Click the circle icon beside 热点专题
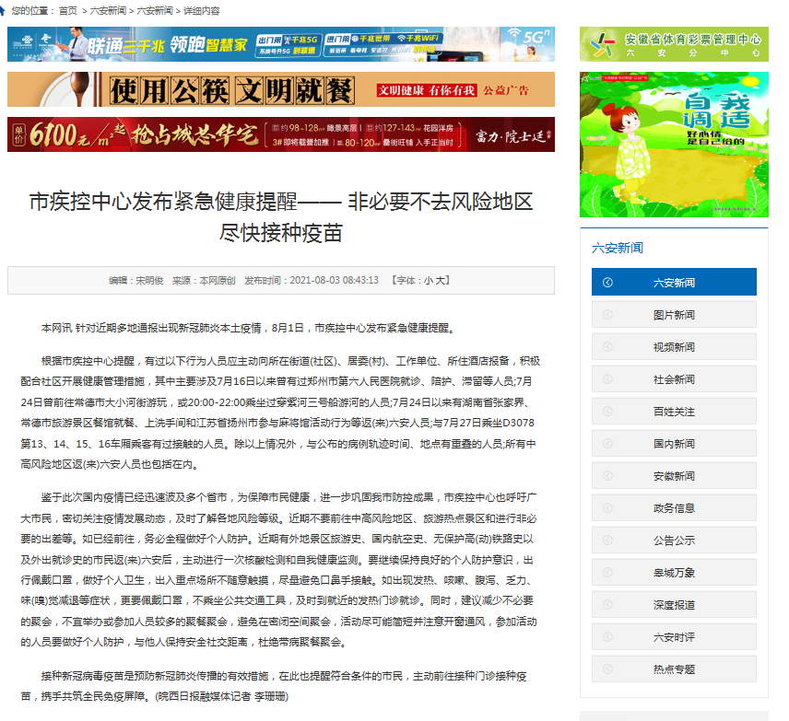Screen dimensions: 789x721 tap(606, 669)
